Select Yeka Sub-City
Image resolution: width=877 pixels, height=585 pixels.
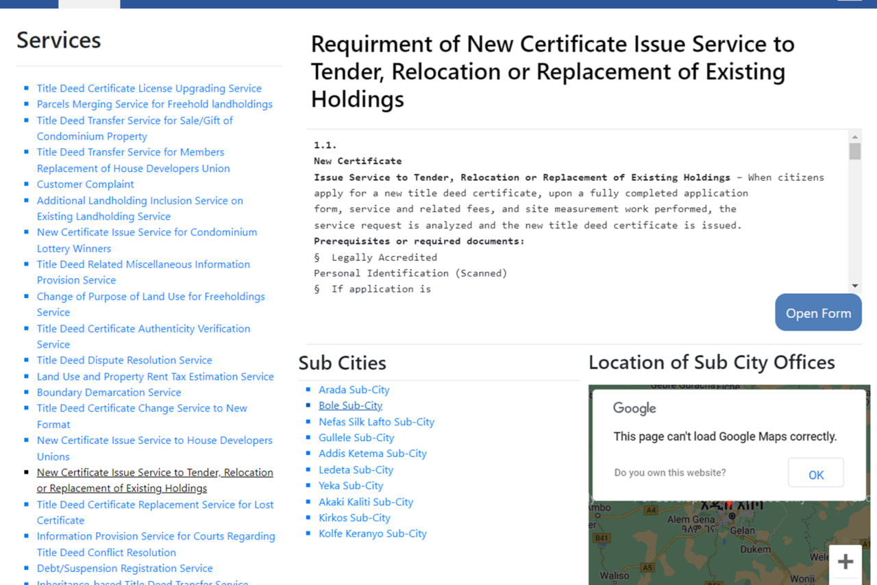point(351,486)
